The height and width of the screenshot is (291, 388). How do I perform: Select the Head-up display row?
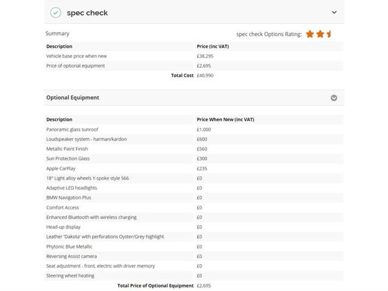pos(194,227)
